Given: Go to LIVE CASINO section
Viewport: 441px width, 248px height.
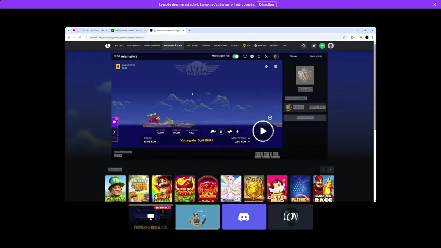Looking at the screenshot, I should pos(192,45).
